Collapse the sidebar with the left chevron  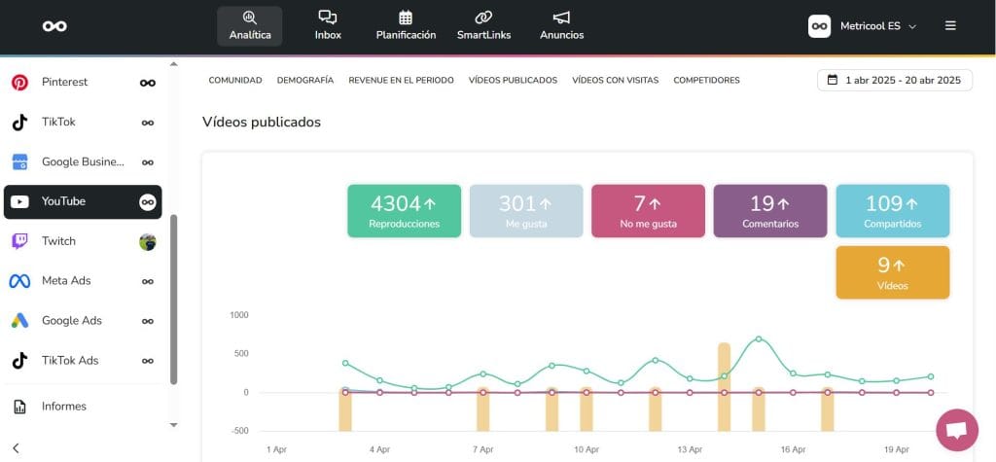point(16,448)
